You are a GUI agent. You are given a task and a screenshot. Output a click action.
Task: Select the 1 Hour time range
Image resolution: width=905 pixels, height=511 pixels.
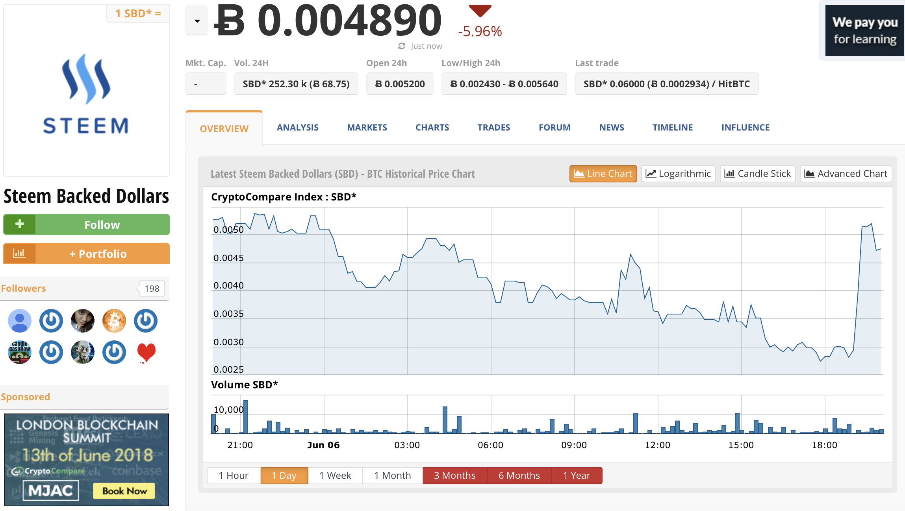(x=234, y=476)
